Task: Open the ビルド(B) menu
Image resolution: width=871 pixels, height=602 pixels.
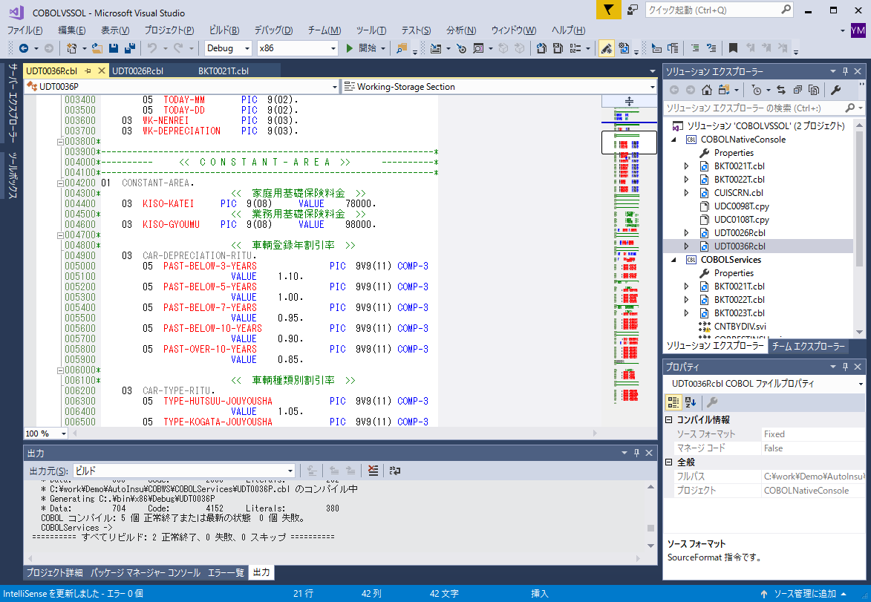Action: (x=224, y=30)
